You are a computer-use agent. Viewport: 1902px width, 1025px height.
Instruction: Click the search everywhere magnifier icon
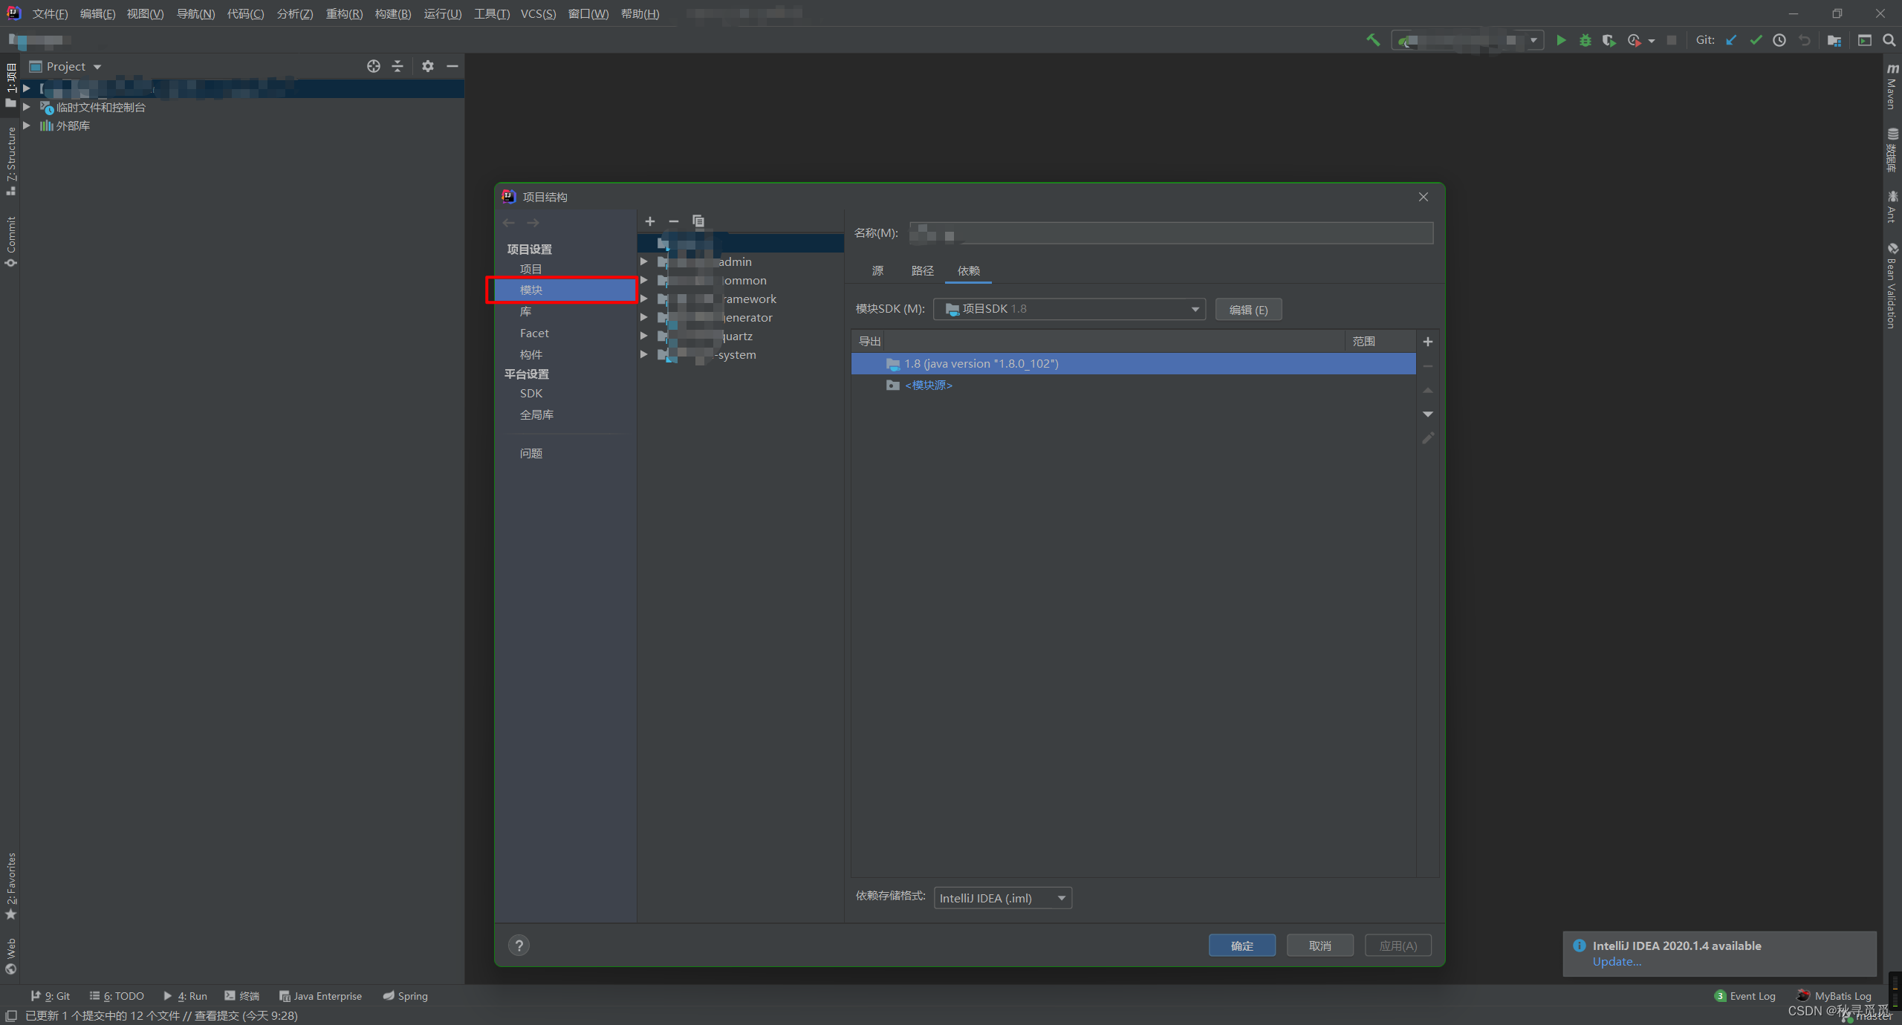tap(1889, 40)
